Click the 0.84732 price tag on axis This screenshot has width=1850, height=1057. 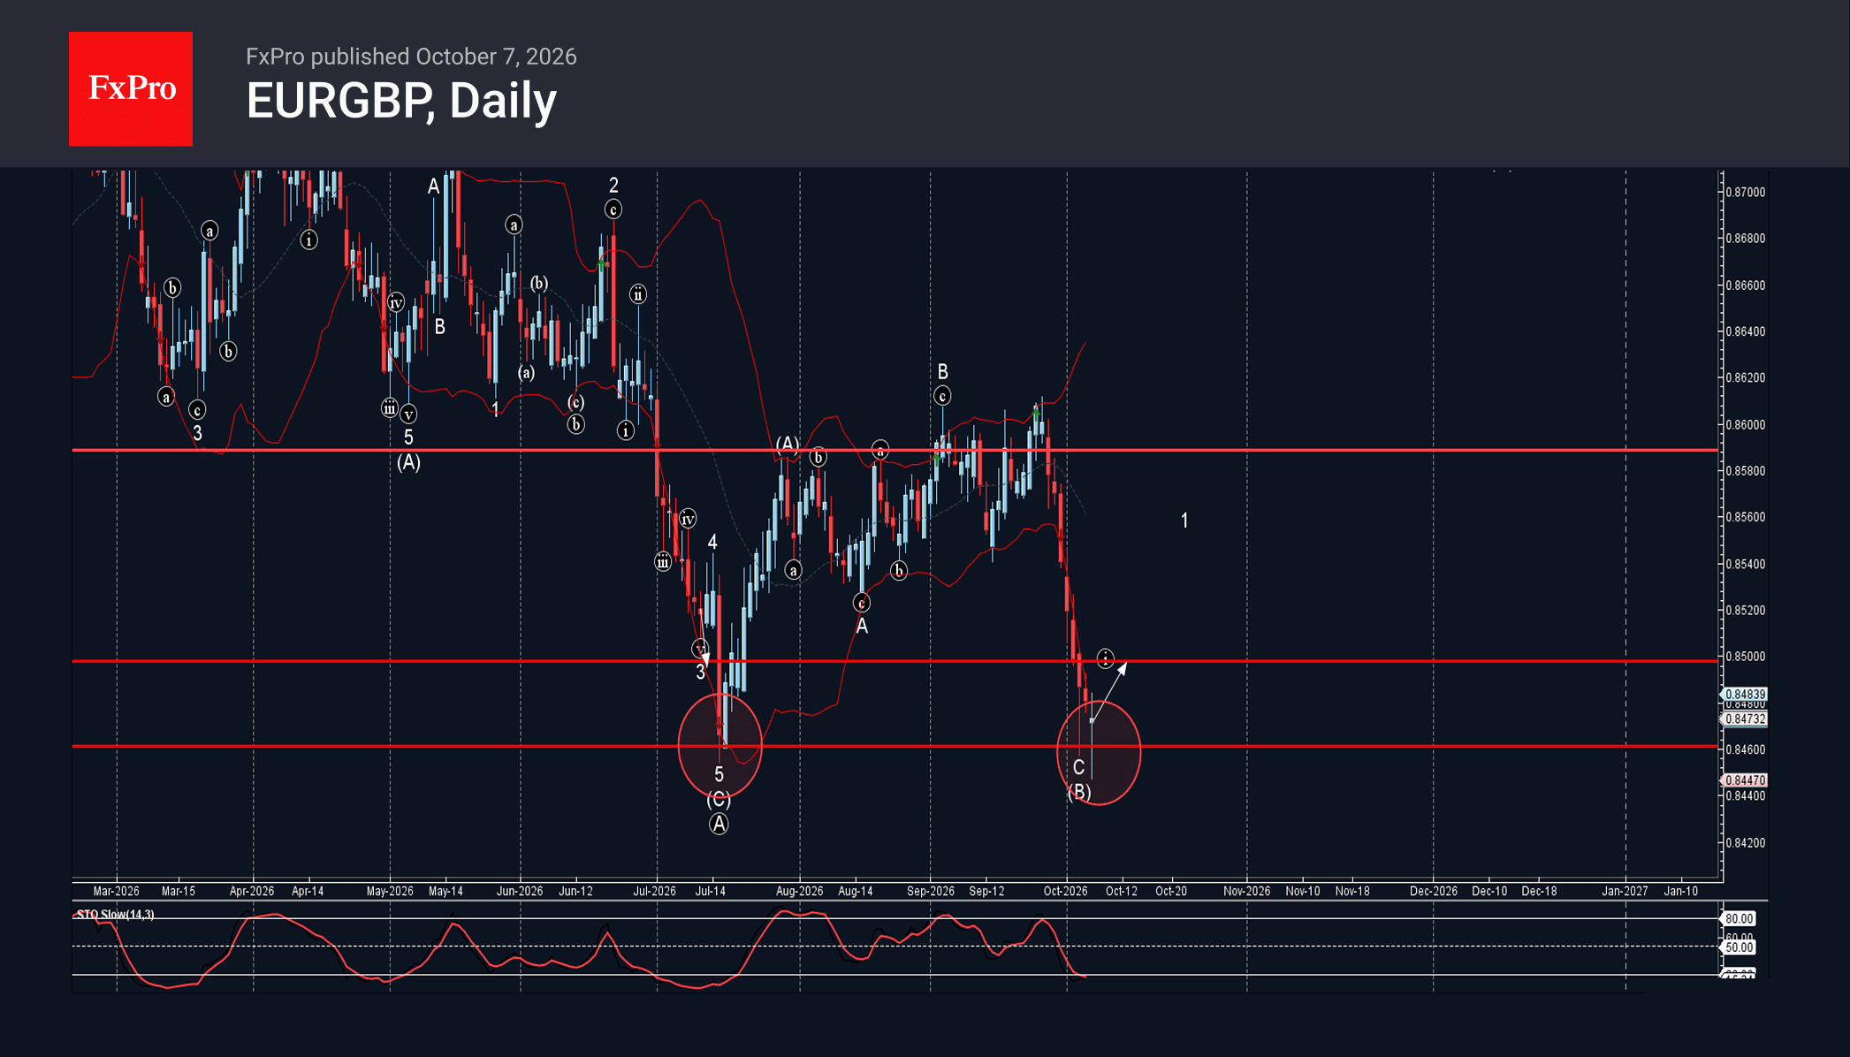pyautogui.click(x=1745, y=719)
